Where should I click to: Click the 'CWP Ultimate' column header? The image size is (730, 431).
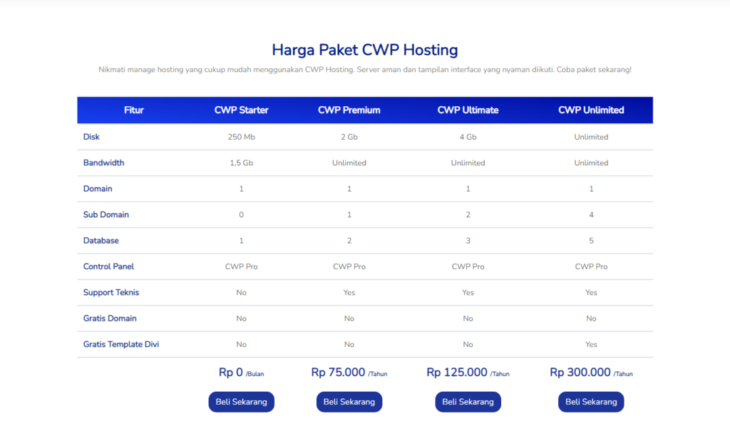point(468,110)
